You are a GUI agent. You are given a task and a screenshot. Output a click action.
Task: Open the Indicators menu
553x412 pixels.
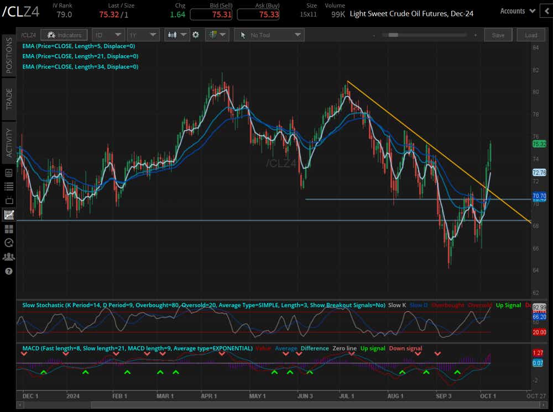pyautogui.click(x=65, y=35)
